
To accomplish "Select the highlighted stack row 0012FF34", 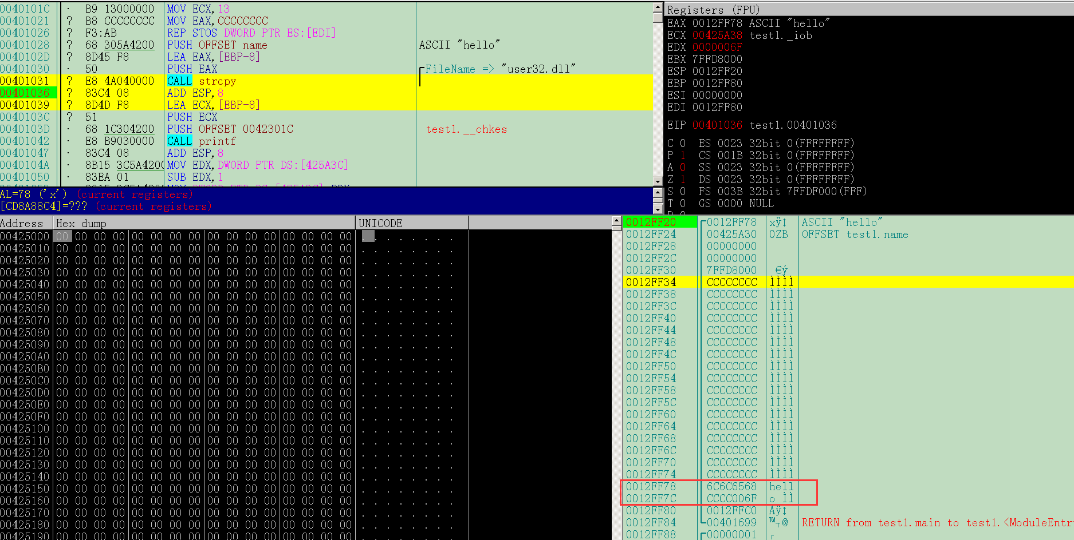I will click(651, 283).
